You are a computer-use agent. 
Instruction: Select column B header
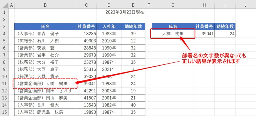[45, 5]
